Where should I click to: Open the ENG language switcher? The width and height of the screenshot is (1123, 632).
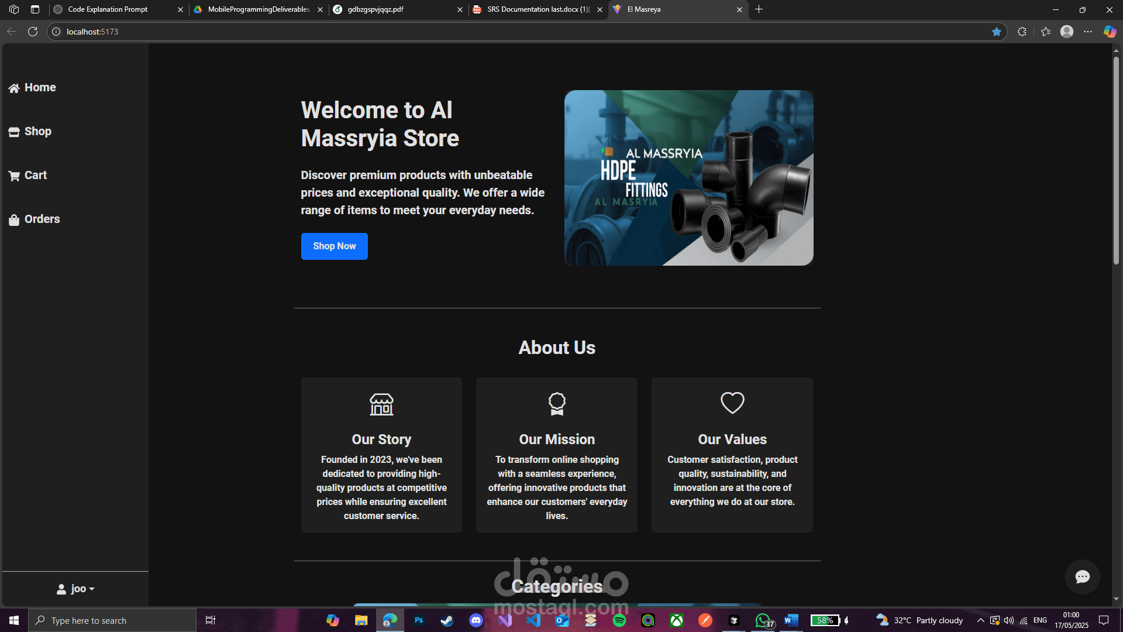coord(1040,620)
